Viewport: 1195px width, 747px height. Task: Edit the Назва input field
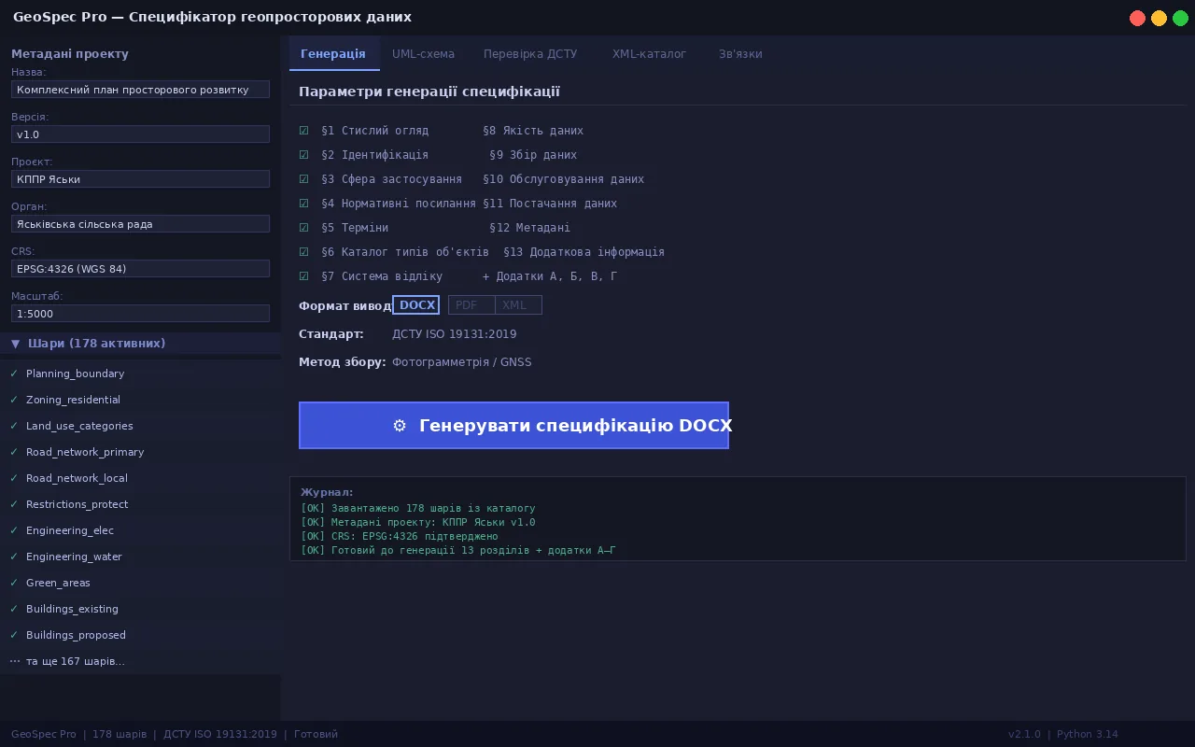point(140,90)
